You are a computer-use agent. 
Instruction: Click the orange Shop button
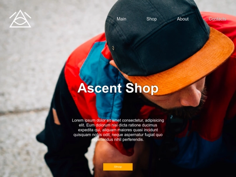[x=118, y=167]
